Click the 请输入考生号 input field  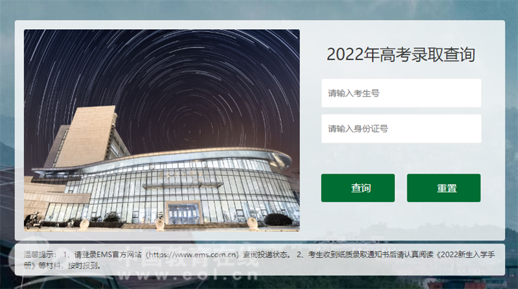[x=401, y=93]
